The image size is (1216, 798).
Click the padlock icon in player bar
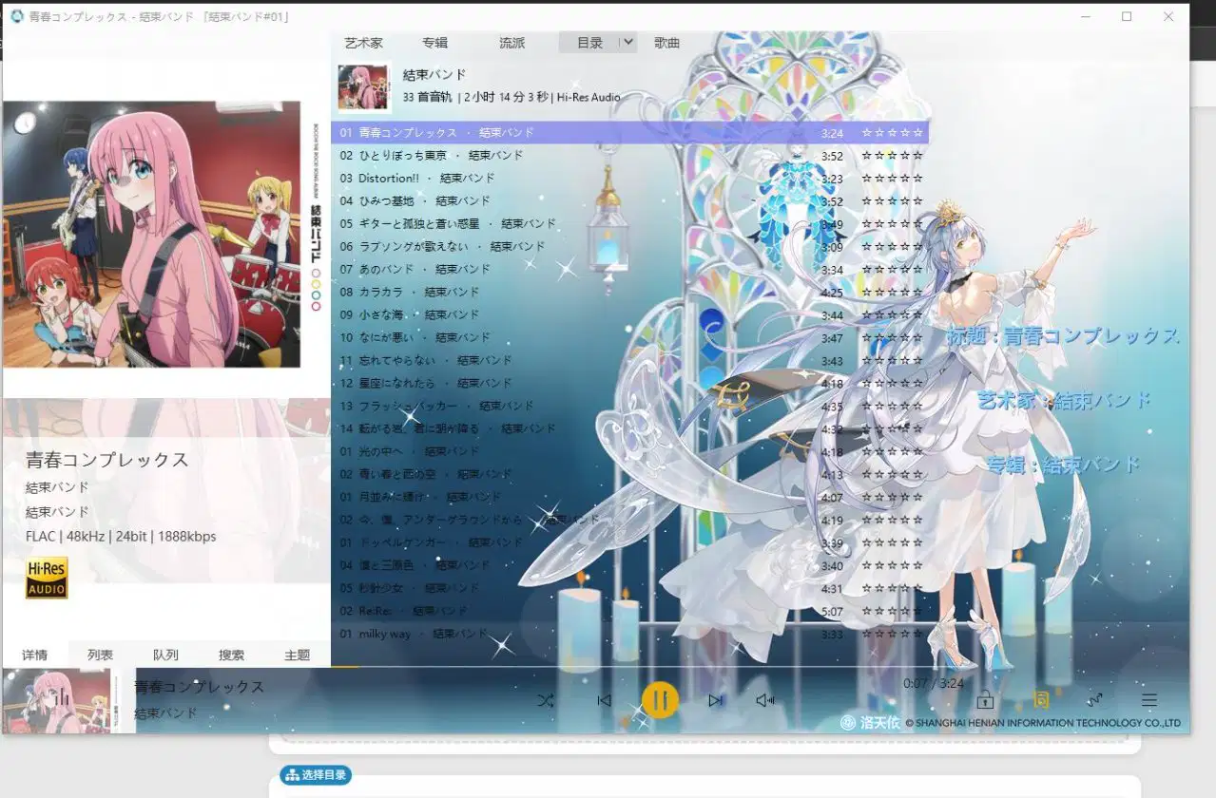click(985, 700)
